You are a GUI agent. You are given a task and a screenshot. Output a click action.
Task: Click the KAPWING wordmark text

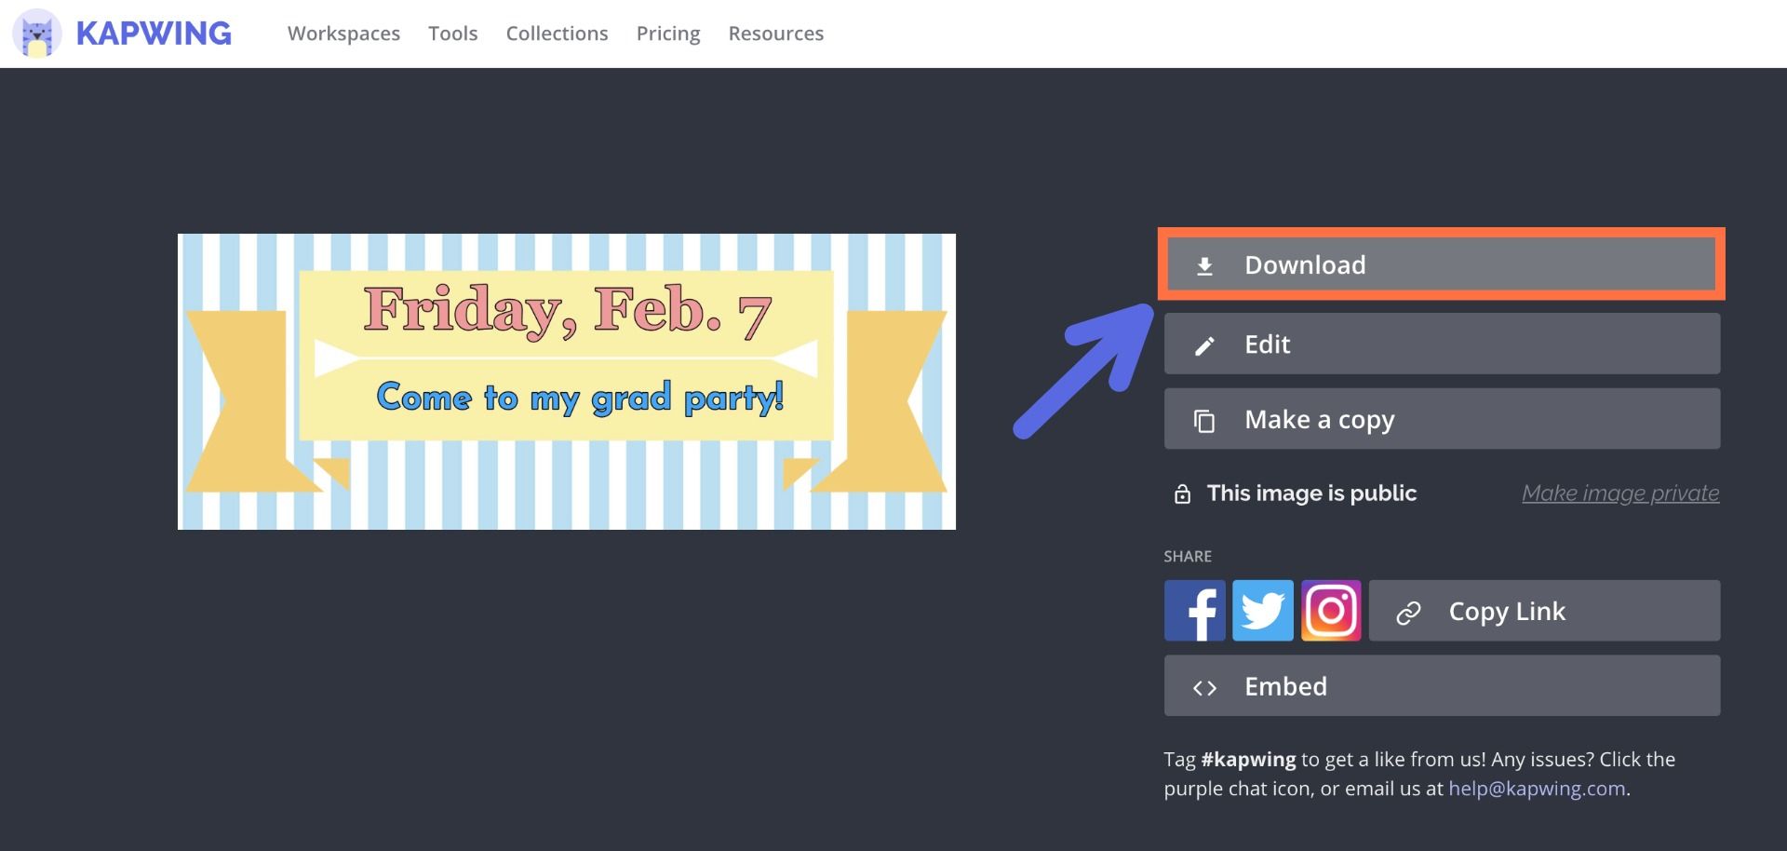[x=154, y=34]
